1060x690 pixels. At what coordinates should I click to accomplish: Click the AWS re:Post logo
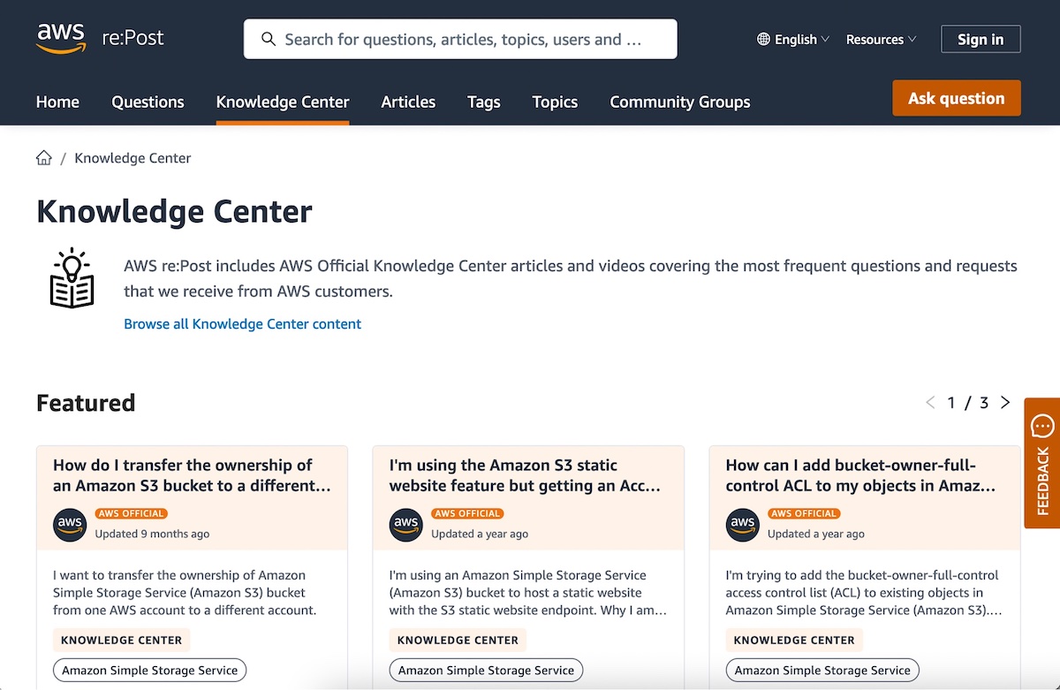coord(100,39)
